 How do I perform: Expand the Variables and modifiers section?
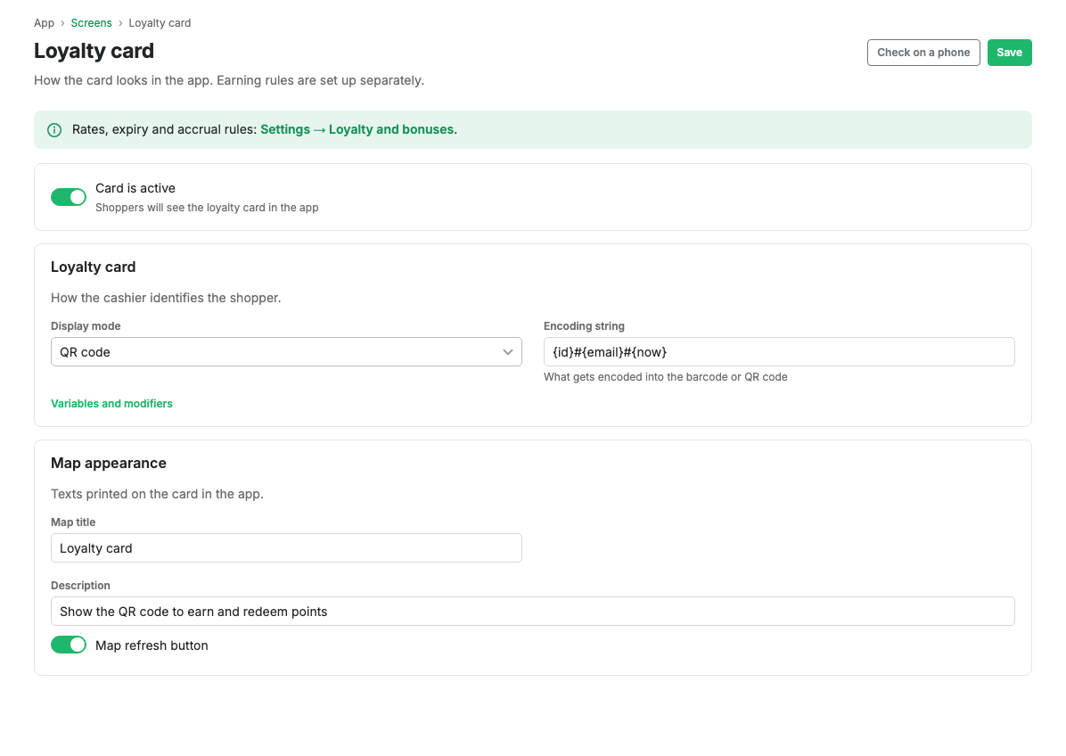click(111, 404)
